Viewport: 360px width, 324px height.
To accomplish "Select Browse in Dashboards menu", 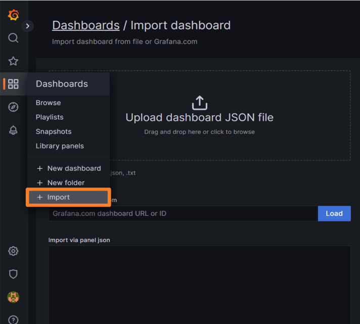I will [48, 103].
